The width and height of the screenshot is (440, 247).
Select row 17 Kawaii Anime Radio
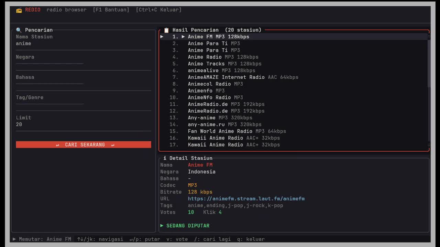(x=294, y=145)
